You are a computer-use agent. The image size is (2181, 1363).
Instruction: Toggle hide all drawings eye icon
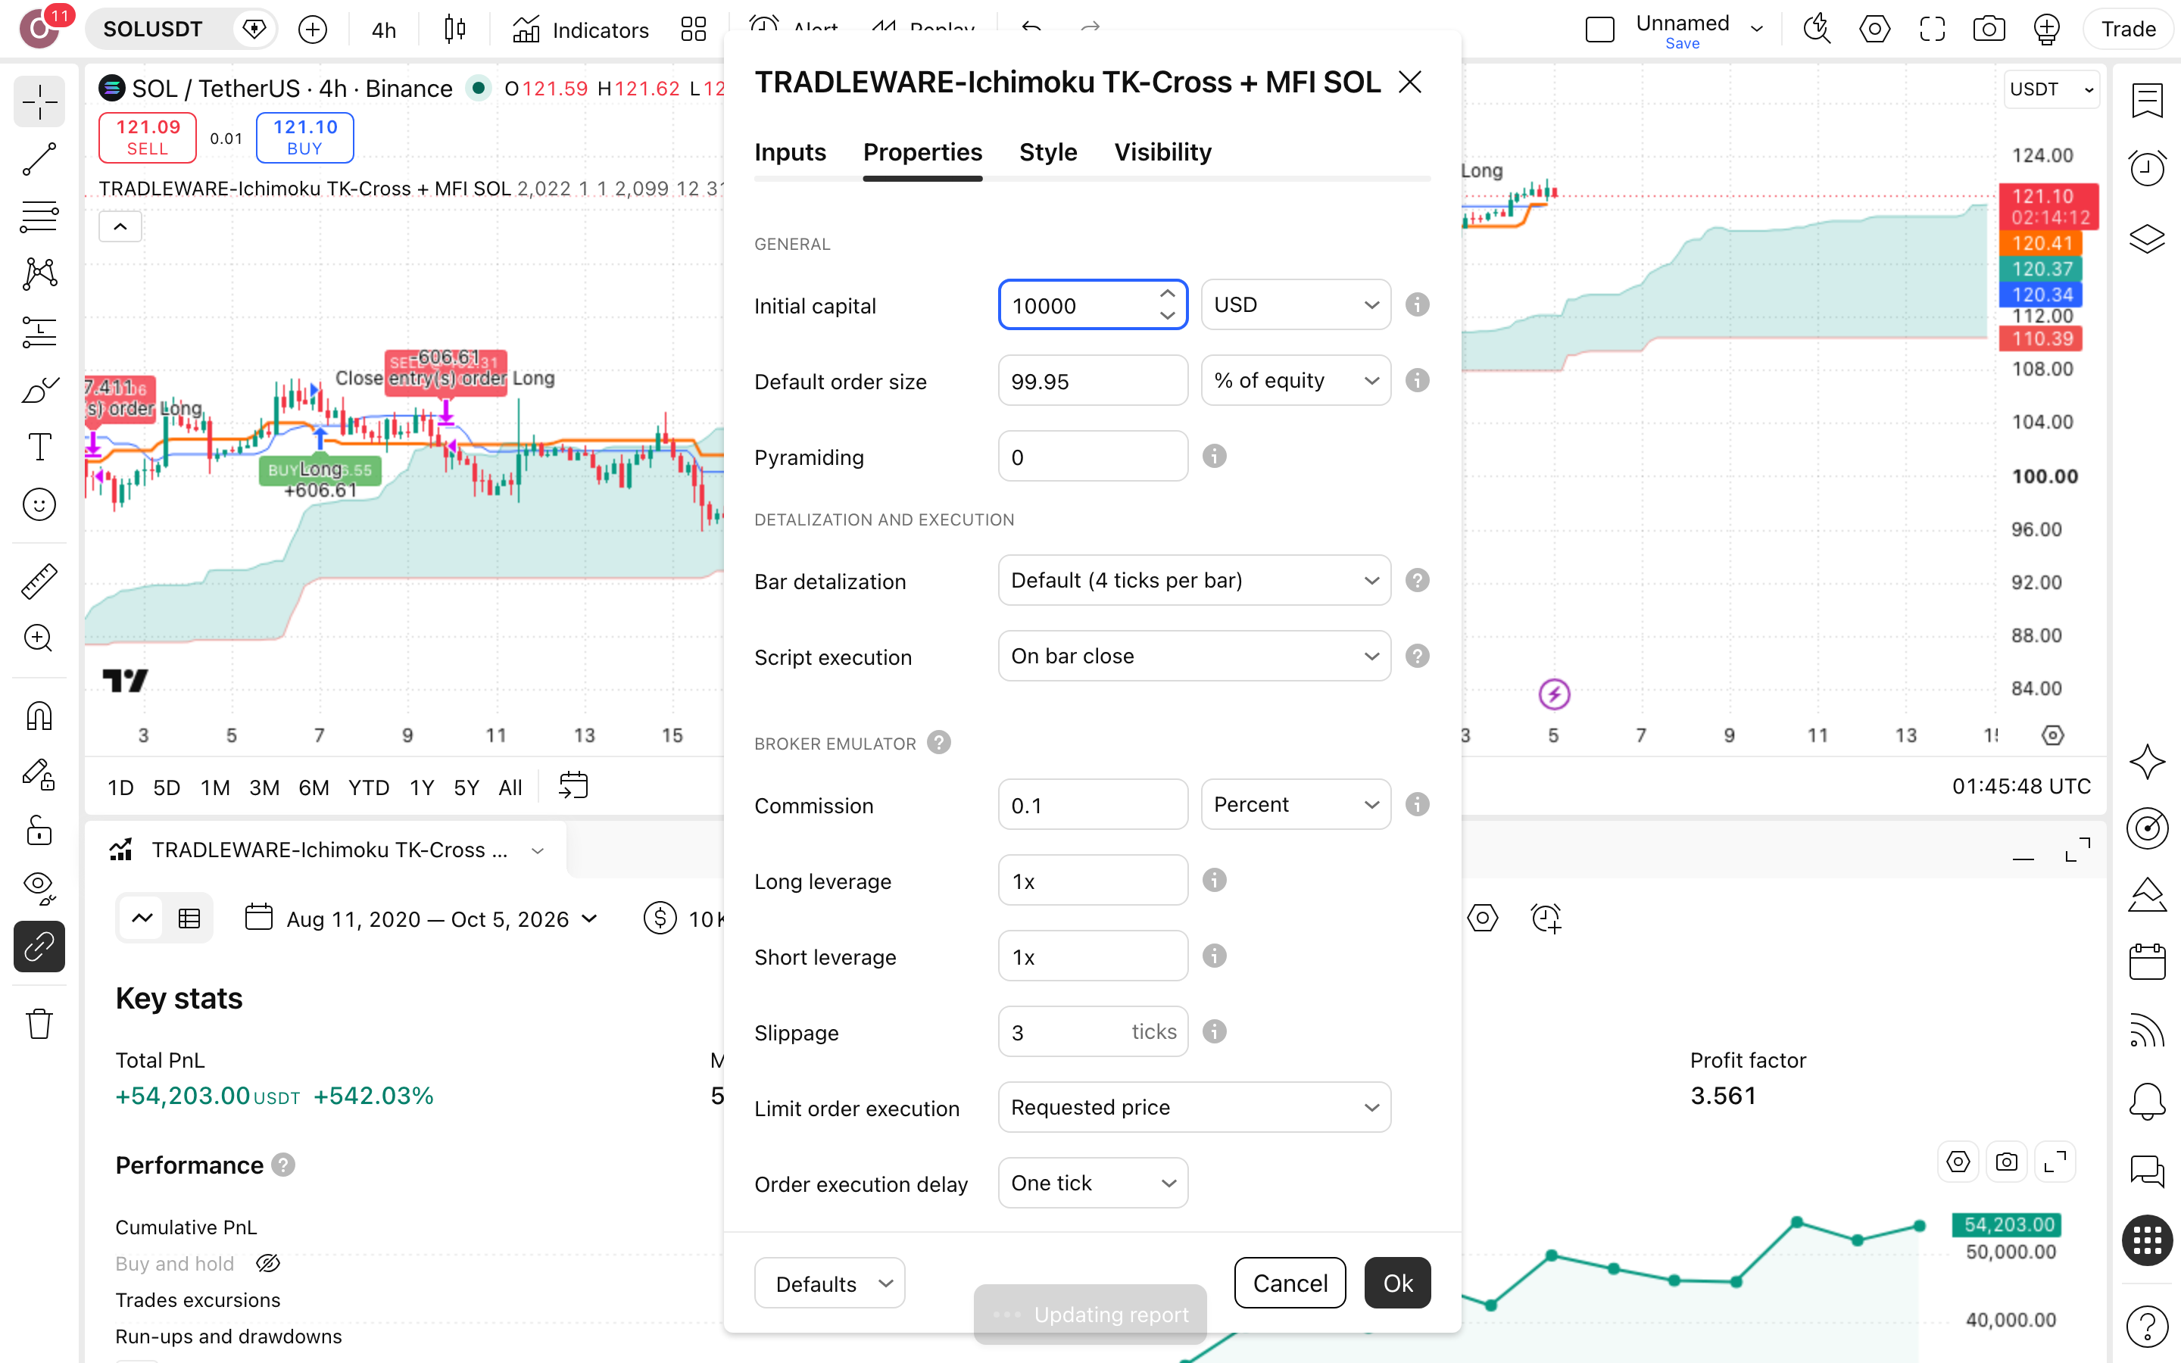click(39, 889)
